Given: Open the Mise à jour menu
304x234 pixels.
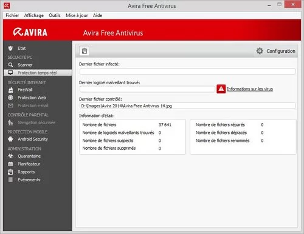Looking at the screenshot, I should click(77, 15).
